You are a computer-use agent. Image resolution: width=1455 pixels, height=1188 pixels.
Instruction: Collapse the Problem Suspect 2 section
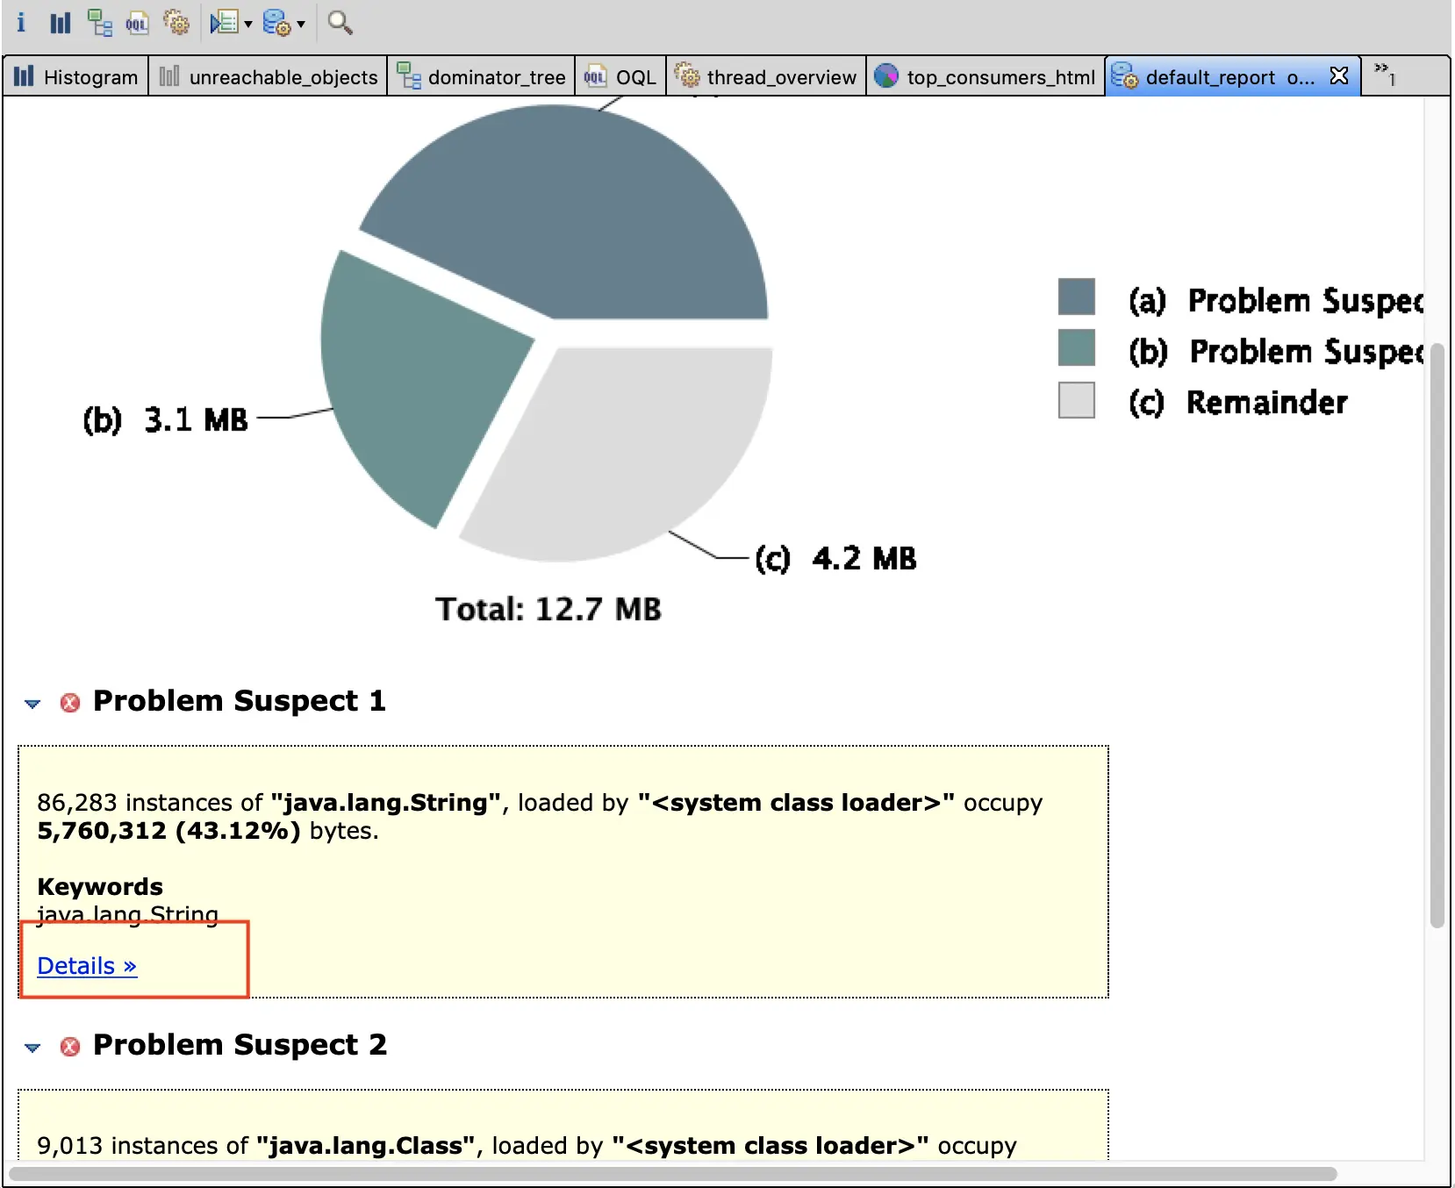[x=32, y=1048]
